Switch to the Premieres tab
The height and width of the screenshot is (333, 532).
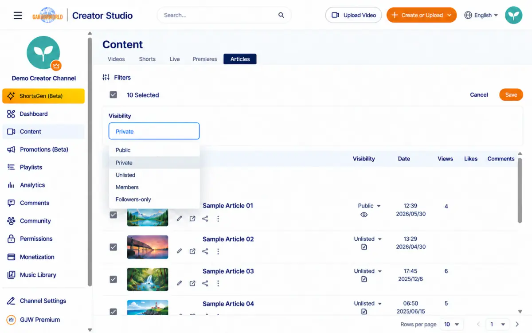(205, 59)
